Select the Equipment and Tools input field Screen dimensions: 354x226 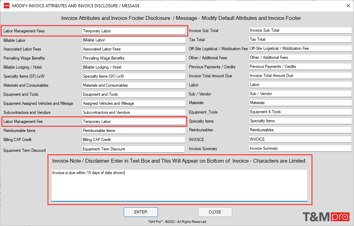134,94
